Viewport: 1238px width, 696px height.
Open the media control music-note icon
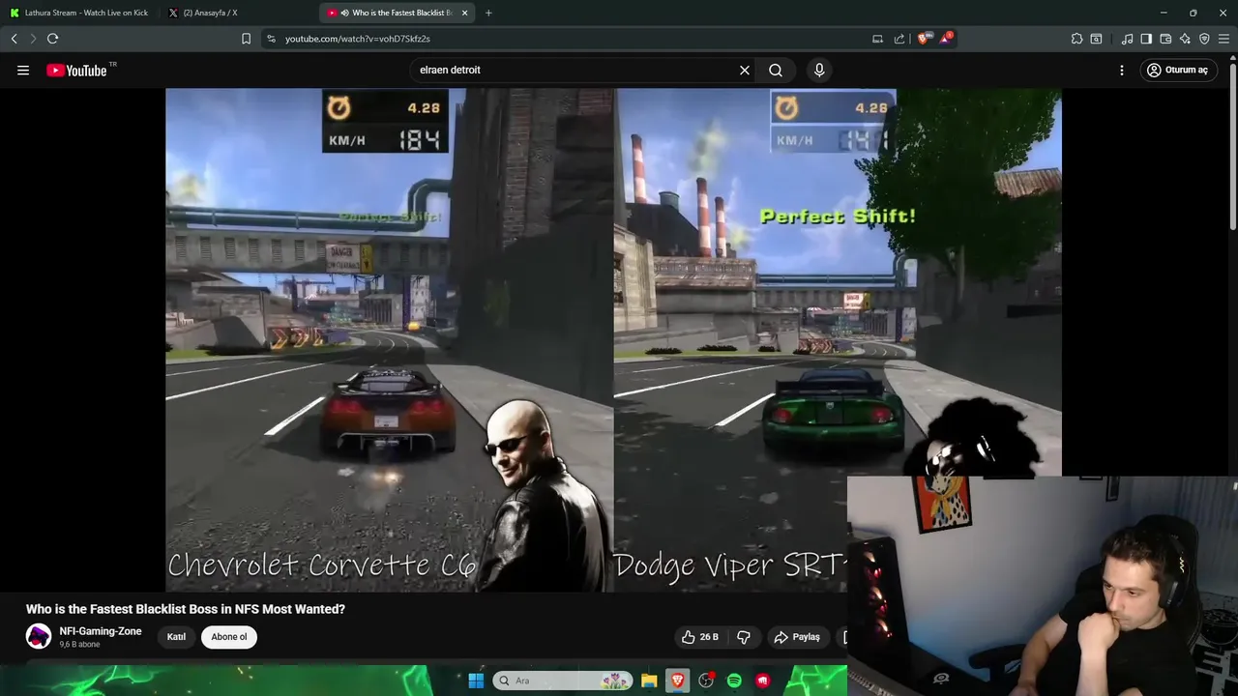pyautogui.click(x=1127, y=39)
